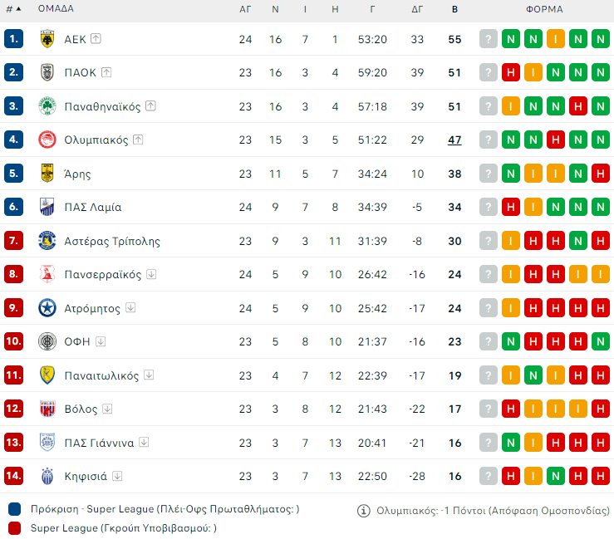Click the Παναιτωλικός club crest icon

coord(47,375)
